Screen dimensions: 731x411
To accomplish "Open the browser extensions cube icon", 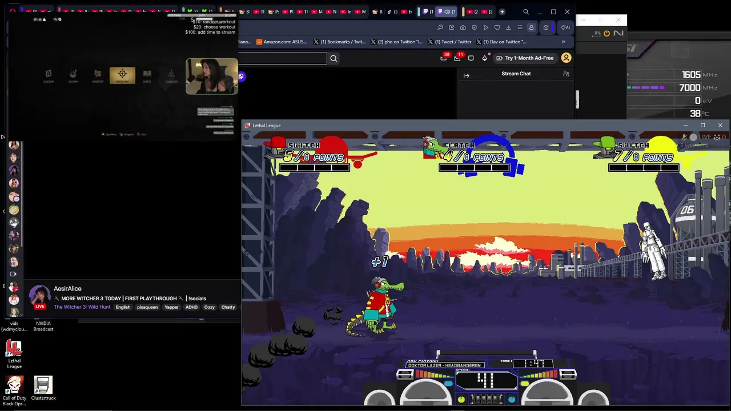I will click(546, 27).
